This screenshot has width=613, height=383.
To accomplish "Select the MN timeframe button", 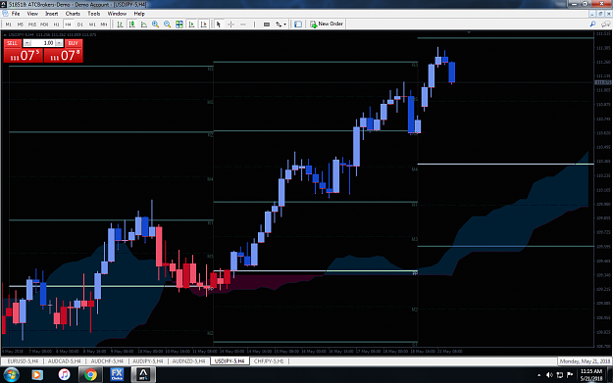I will (104, 24).
